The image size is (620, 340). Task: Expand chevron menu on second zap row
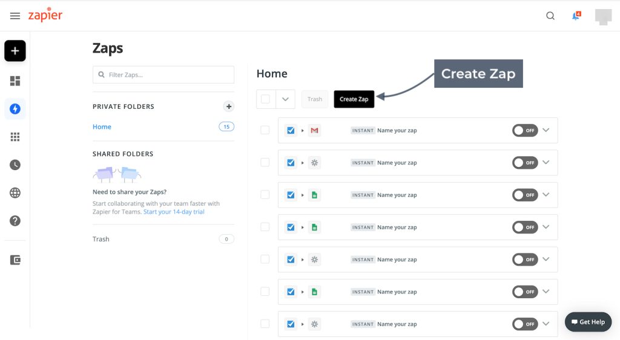point(546,162)
